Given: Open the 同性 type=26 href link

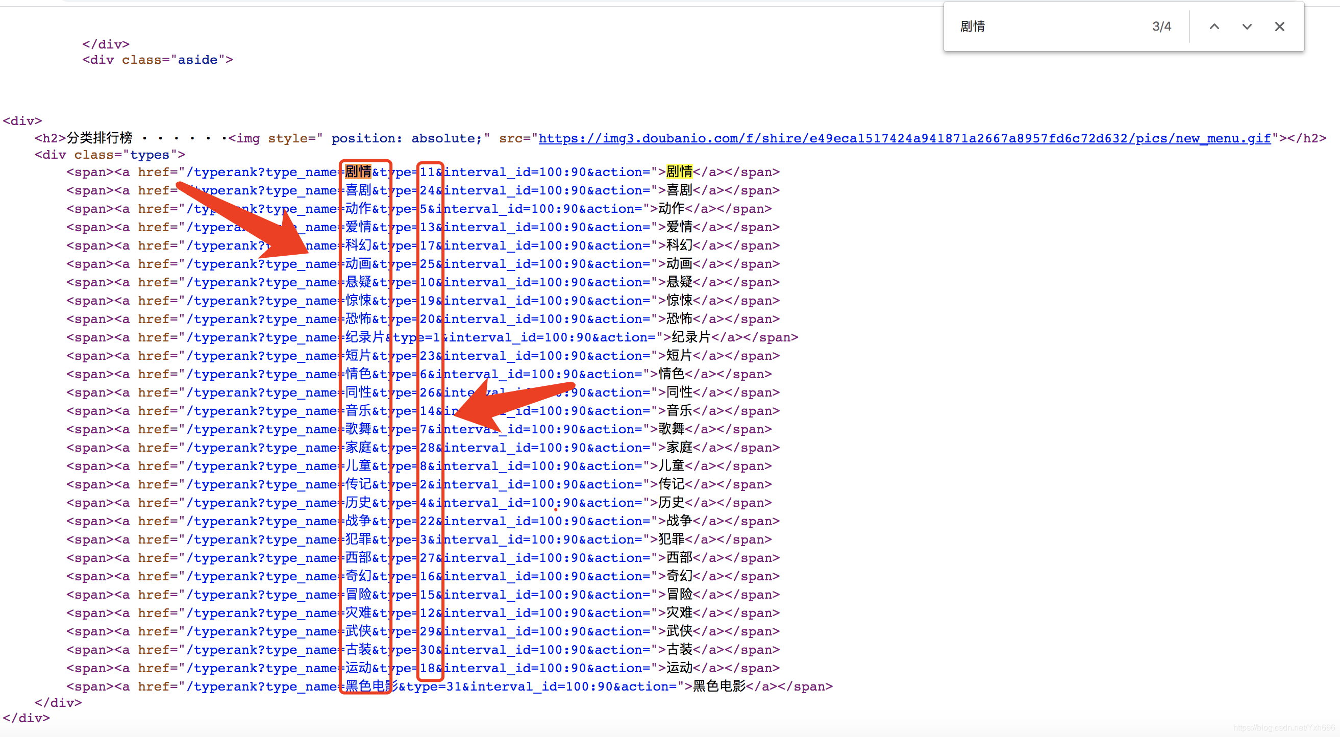Looking at the screenshot, I should 418,392.
